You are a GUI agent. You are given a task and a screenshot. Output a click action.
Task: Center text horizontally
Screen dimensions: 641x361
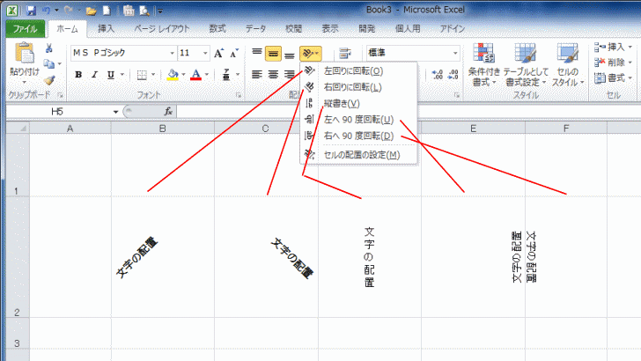pyautogui.click(x=273, y=75)
